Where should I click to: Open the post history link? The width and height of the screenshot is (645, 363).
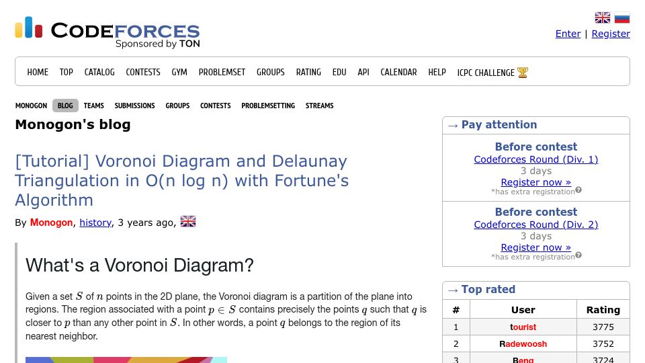click(95, 223)
